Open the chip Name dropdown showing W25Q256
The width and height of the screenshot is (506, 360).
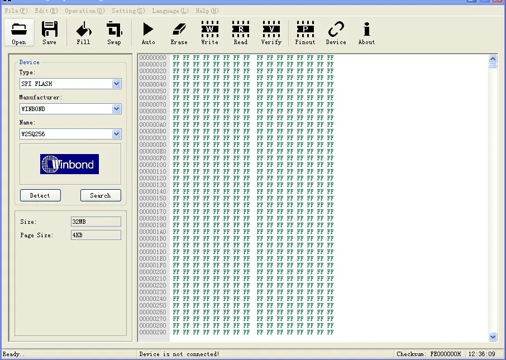[x=116, y=133]
